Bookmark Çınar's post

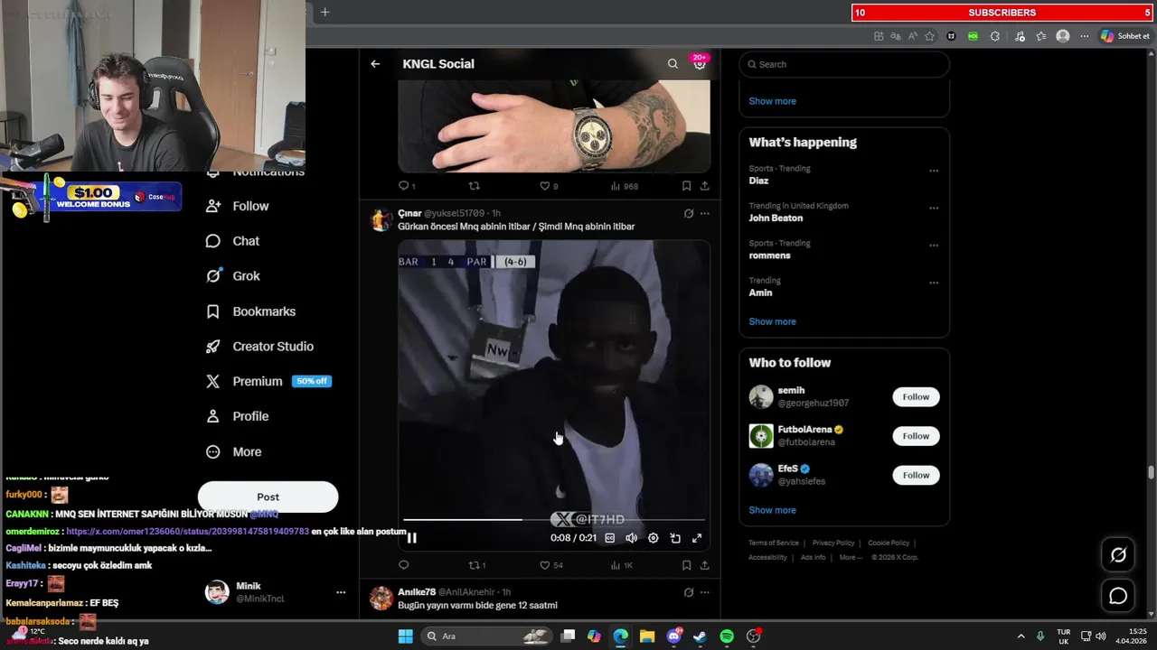pyautogui.click(x=687, y=565)
